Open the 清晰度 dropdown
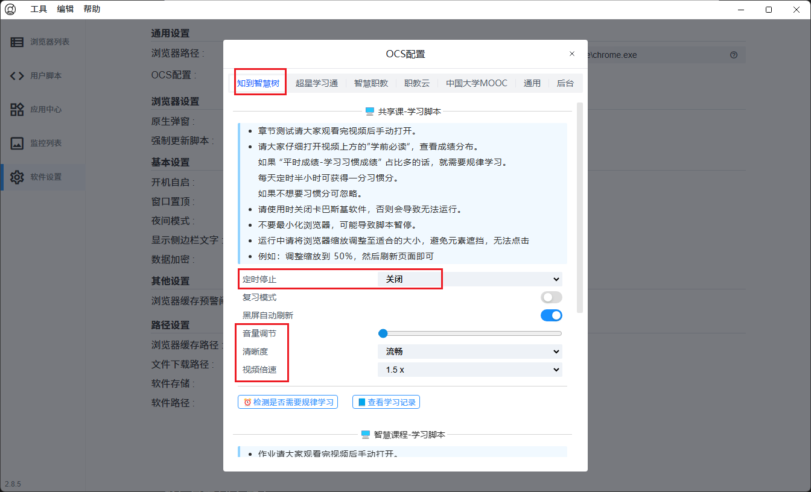Viewport: 811px width, 492px height. pyautogui.click(x=469, y=352)
